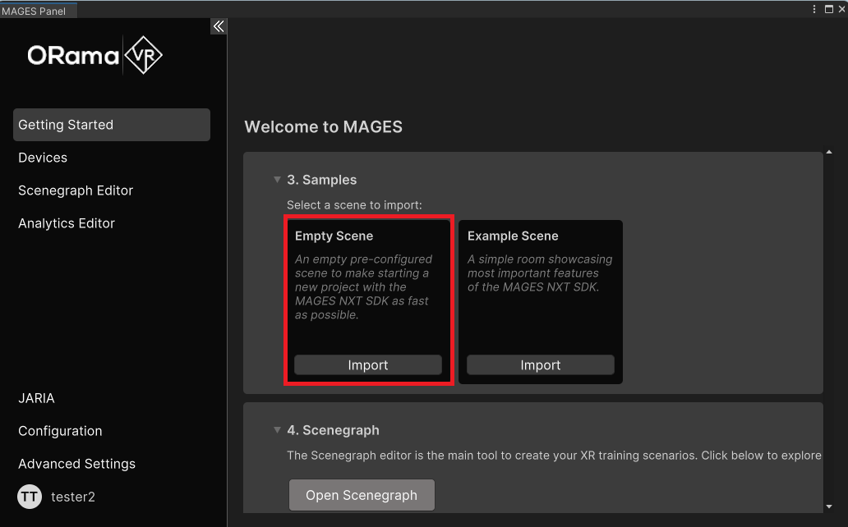The height and width of the screenshot is (527, 848).
Task: Collapse the 4. Scenegraph section triangle
Action: [x=277, y=430]
